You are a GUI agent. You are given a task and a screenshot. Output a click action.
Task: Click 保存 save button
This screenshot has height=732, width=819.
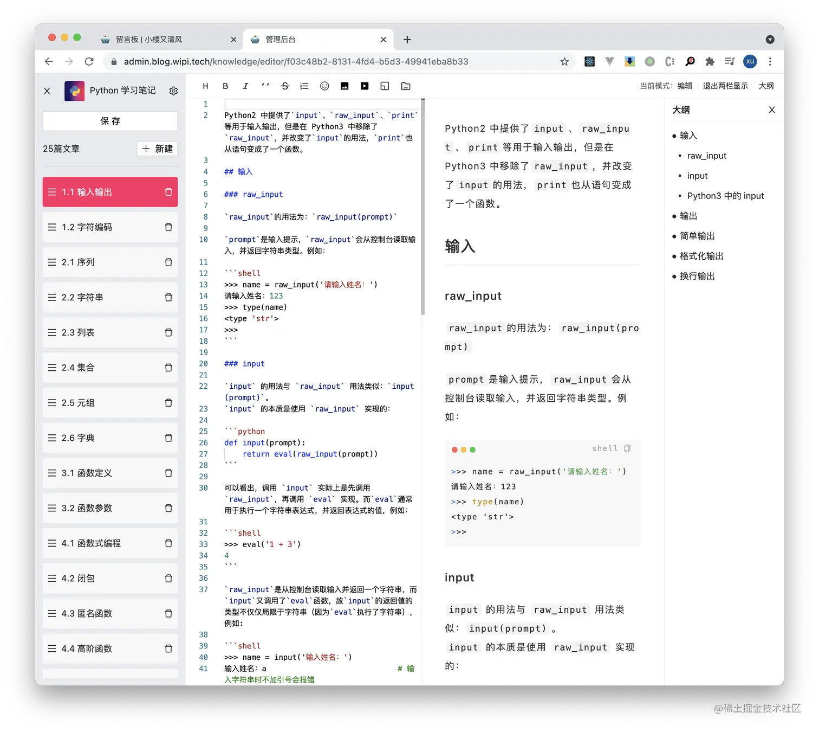coord(110,121)
